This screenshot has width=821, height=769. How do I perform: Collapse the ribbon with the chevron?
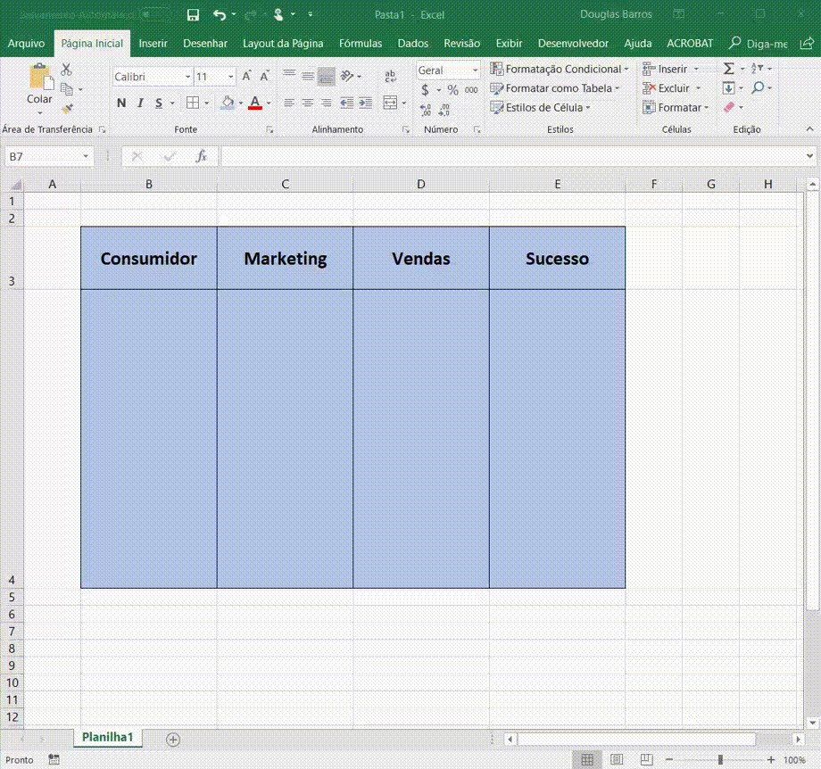click(809, 128)
